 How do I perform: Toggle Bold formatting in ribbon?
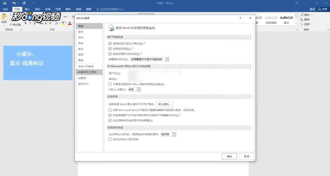click(26, 23)
